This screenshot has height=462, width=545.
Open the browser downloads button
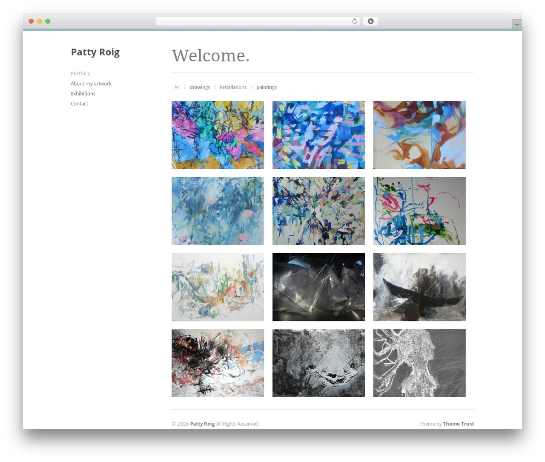(370, 21)
